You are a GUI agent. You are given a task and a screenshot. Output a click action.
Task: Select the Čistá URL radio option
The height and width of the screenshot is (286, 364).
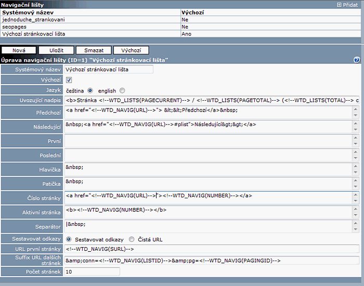(x=132, y=239)
